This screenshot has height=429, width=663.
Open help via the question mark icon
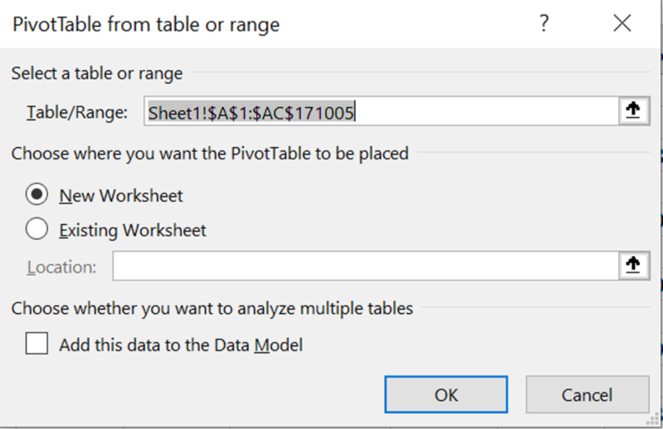544,24
